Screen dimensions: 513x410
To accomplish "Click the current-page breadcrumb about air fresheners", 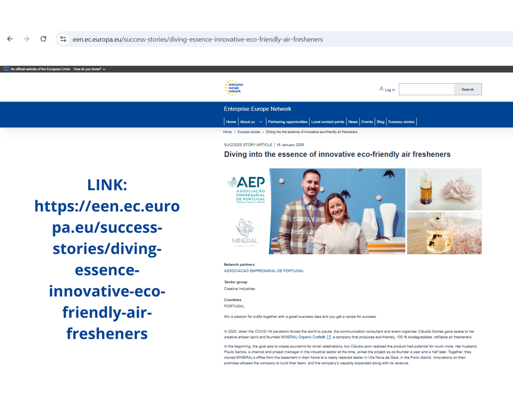I will pos(312,132).
